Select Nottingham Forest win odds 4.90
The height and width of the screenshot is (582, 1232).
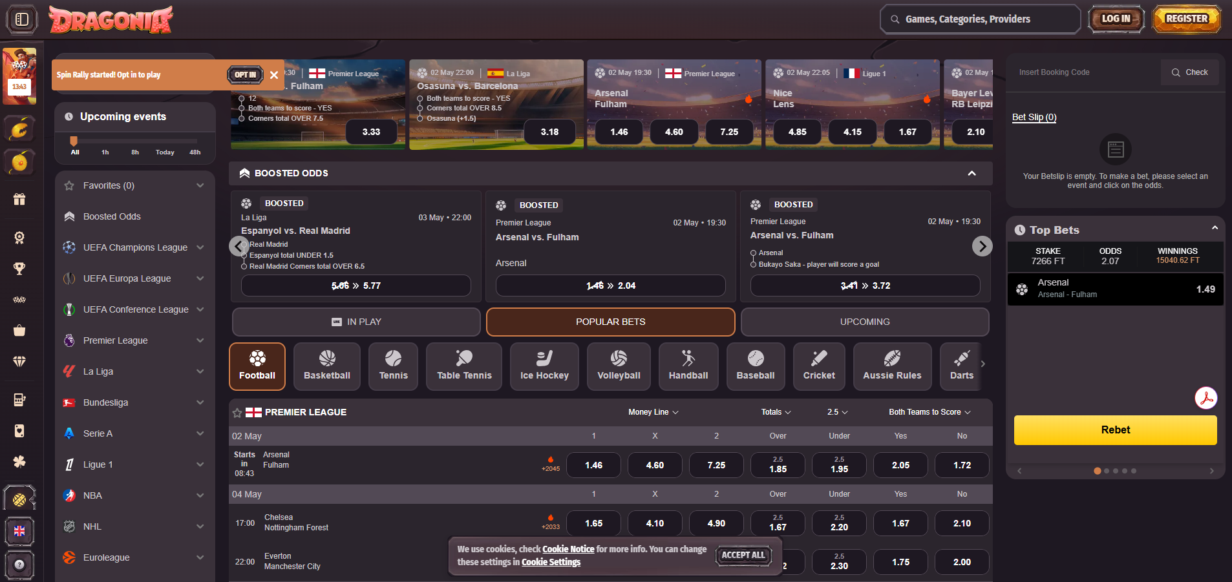(x=716, y=523)
